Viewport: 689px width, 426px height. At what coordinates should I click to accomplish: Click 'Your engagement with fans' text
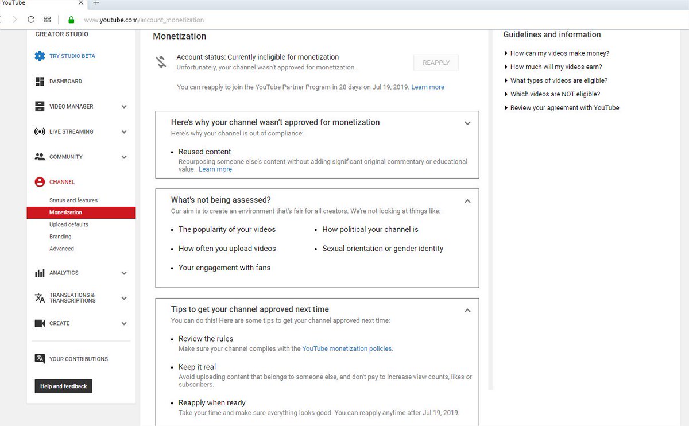[x=224, y=268]
